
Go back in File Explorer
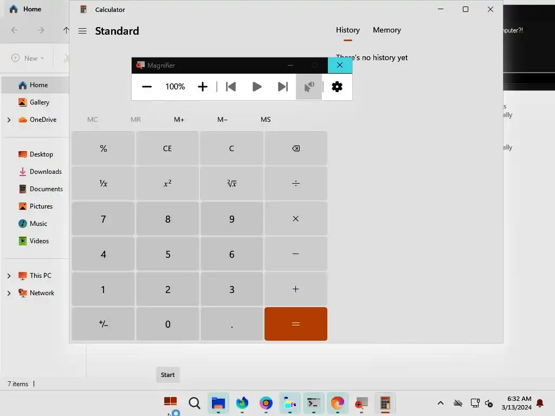coord(15,30)
